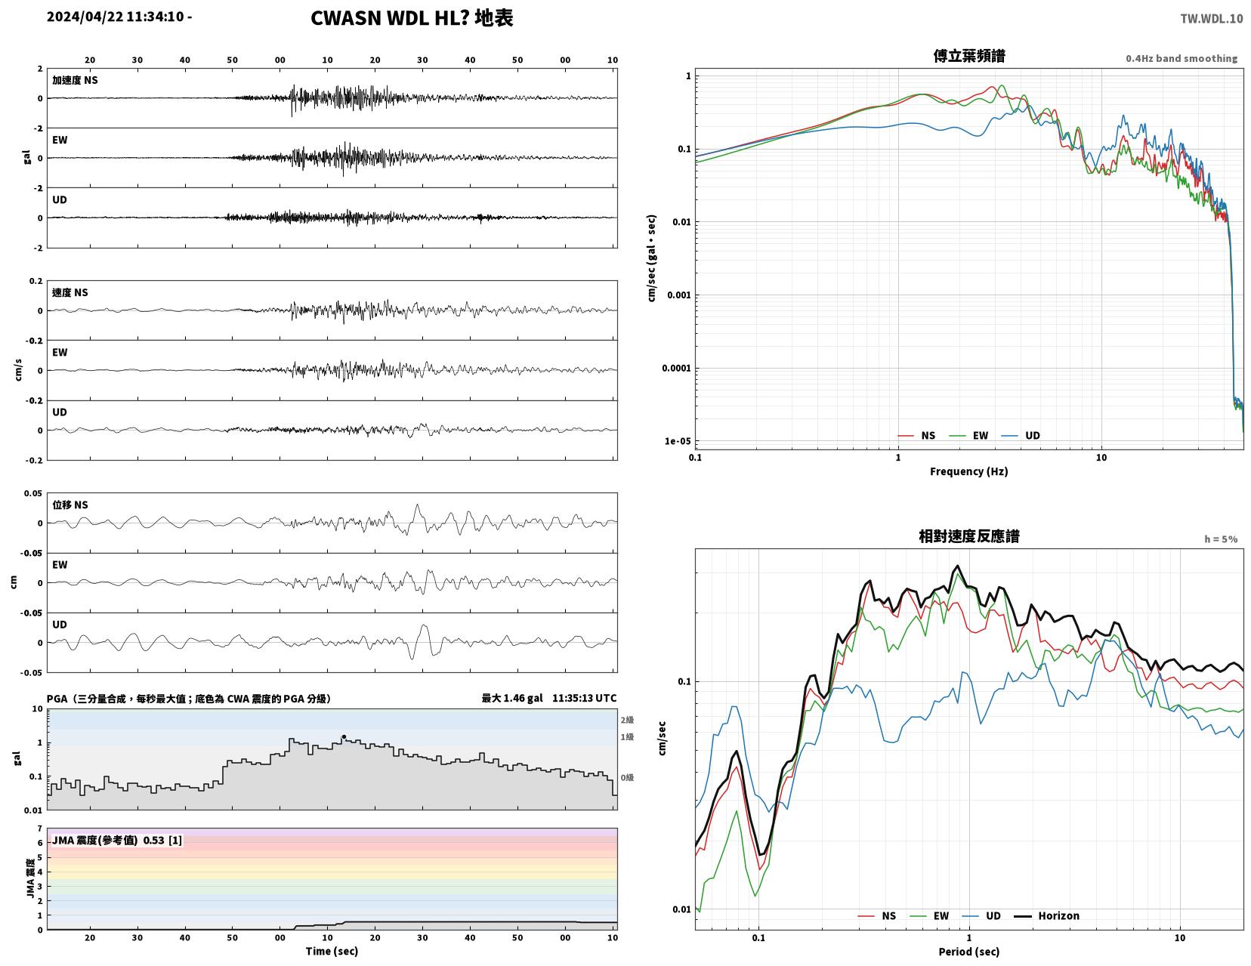Click the 2024/04/22 11:34:10 timestamp

(x=119, y=17)
